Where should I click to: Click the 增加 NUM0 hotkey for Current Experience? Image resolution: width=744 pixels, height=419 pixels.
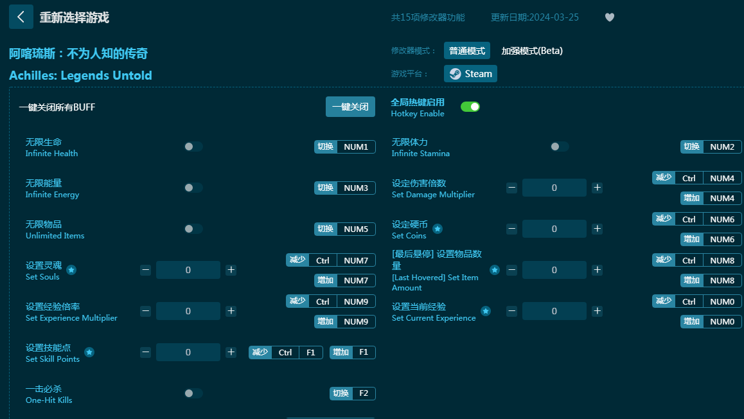click(x=711, y=322)
